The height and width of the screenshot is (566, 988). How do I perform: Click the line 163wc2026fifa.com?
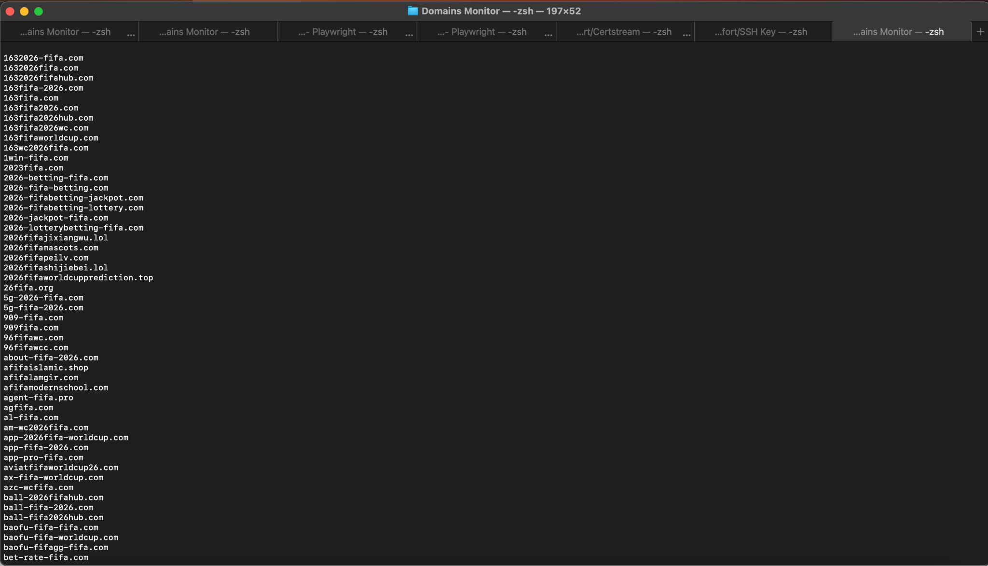click(46, 148)
